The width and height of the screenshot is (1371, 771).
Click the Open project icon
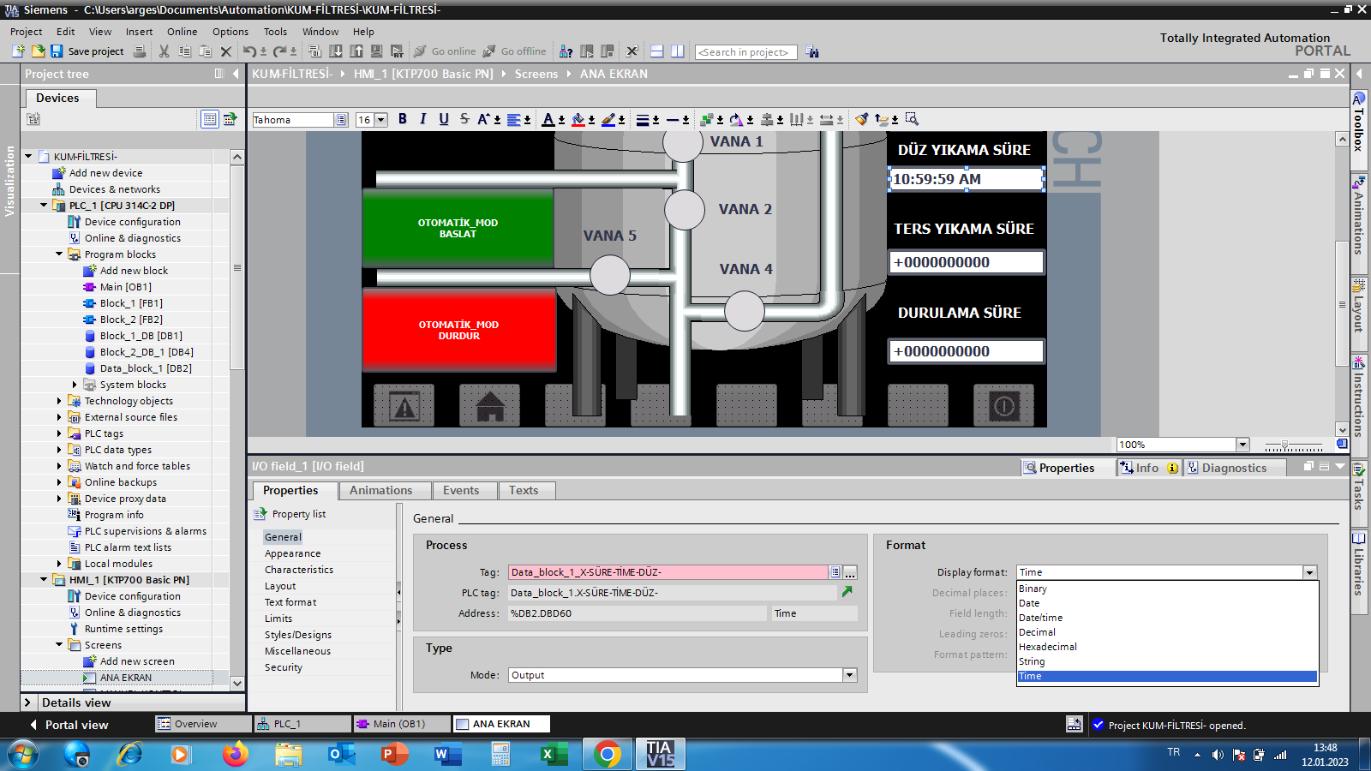(38, 51)
